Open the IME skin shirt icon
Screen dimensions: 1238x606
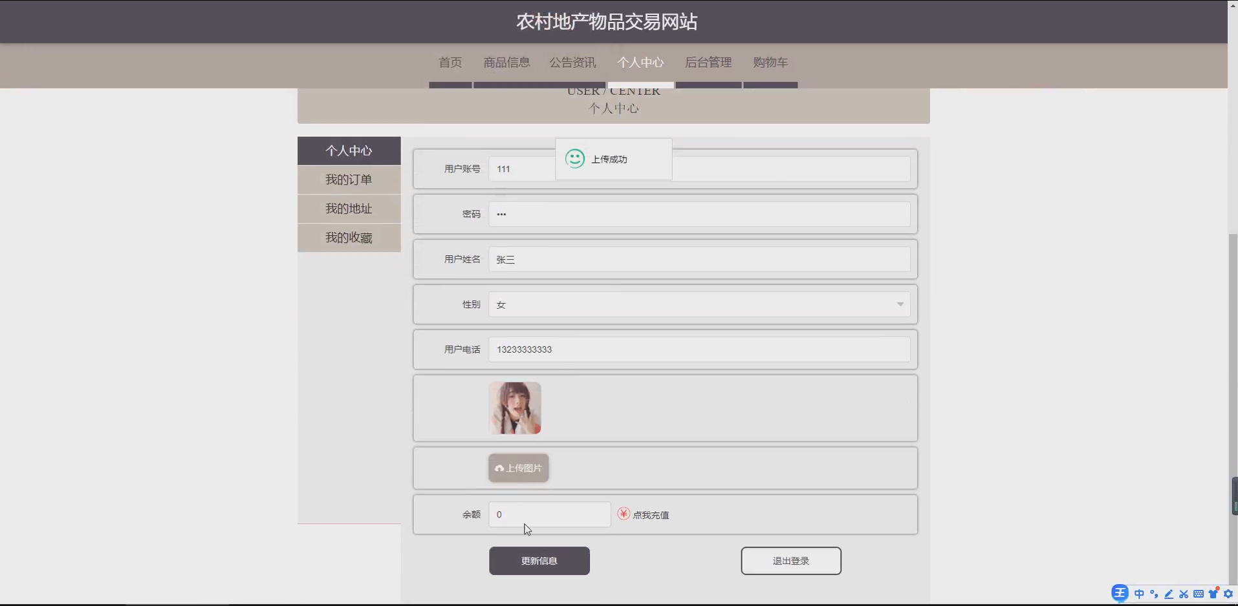1213,593
